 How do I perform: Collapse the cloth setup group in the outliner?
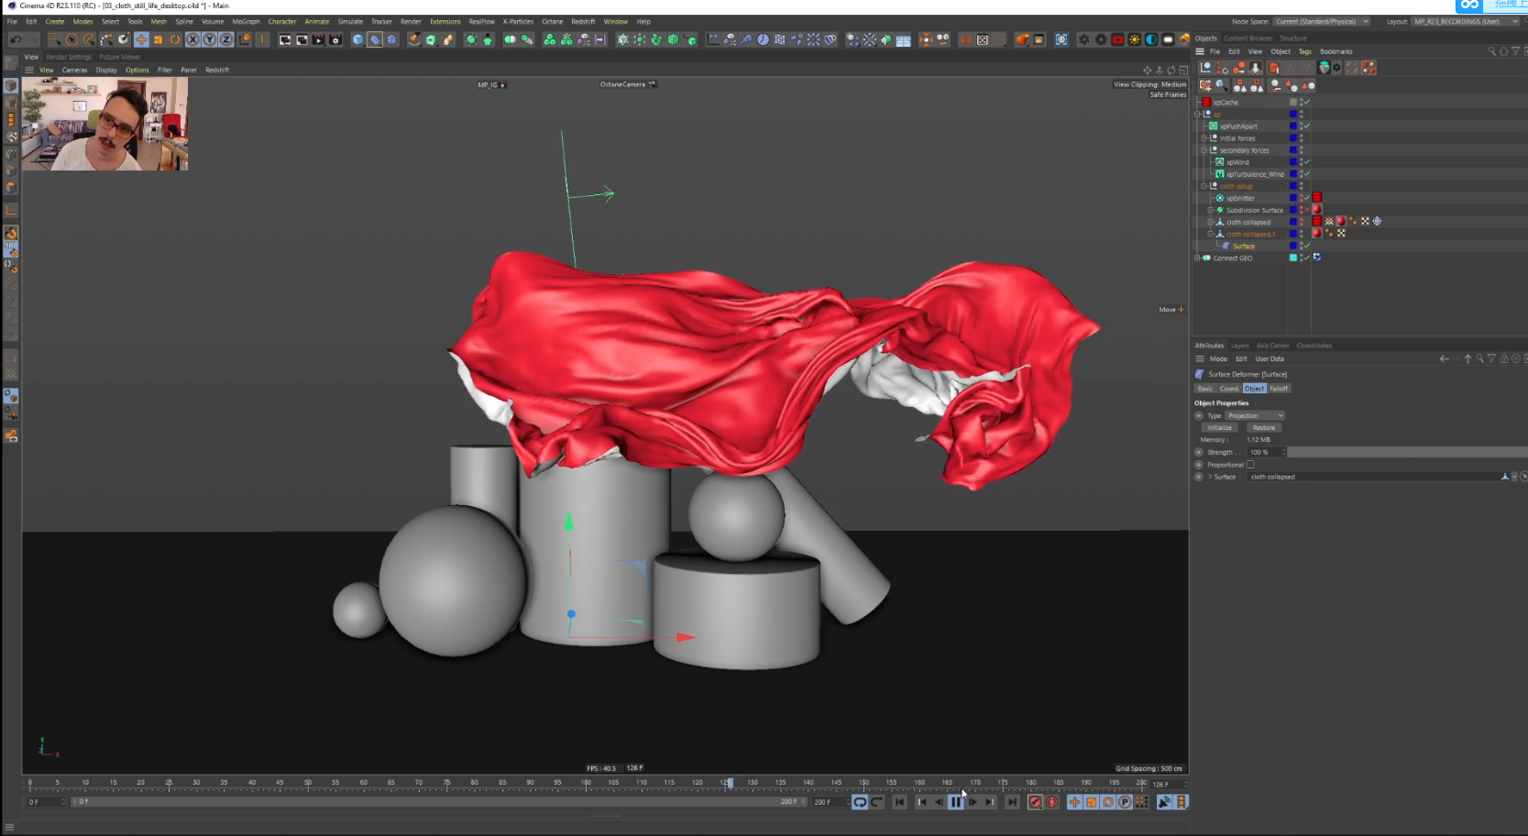[x=1204, y=186]
